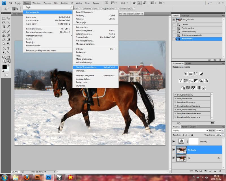Expand the Domyślne: Krzywe presets
Image resolution: width=226 pixels, height=181 pixels.
pos(175,98)
